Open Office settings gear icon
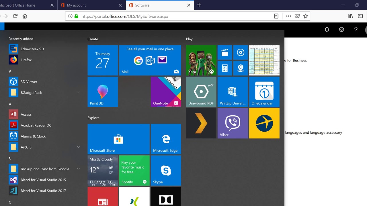This screenshot has width=367, height=206. [341, 29]
